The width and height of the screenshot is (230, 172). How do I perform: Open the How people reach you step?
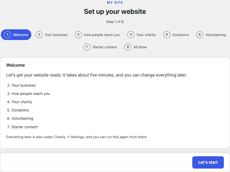(97, 35)
